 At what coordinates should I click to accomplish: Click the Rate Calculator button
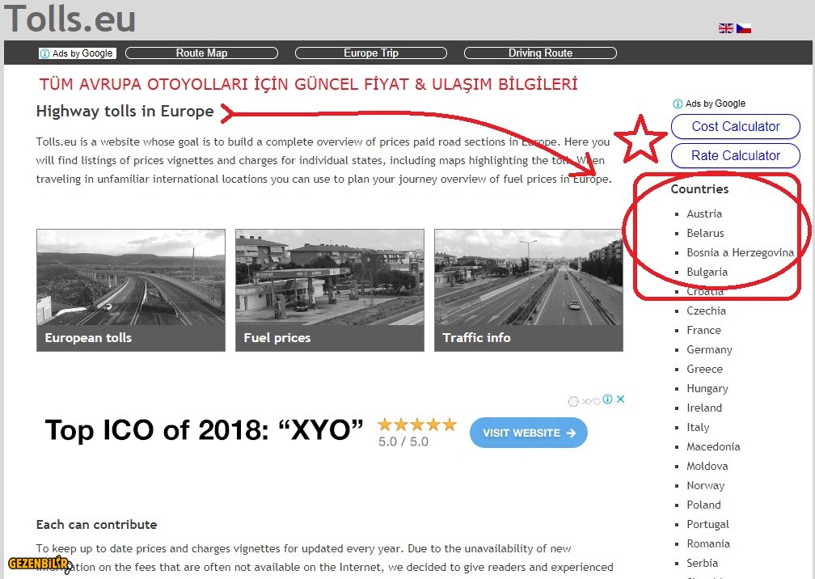pyautogui.click(x=735, y=156)
